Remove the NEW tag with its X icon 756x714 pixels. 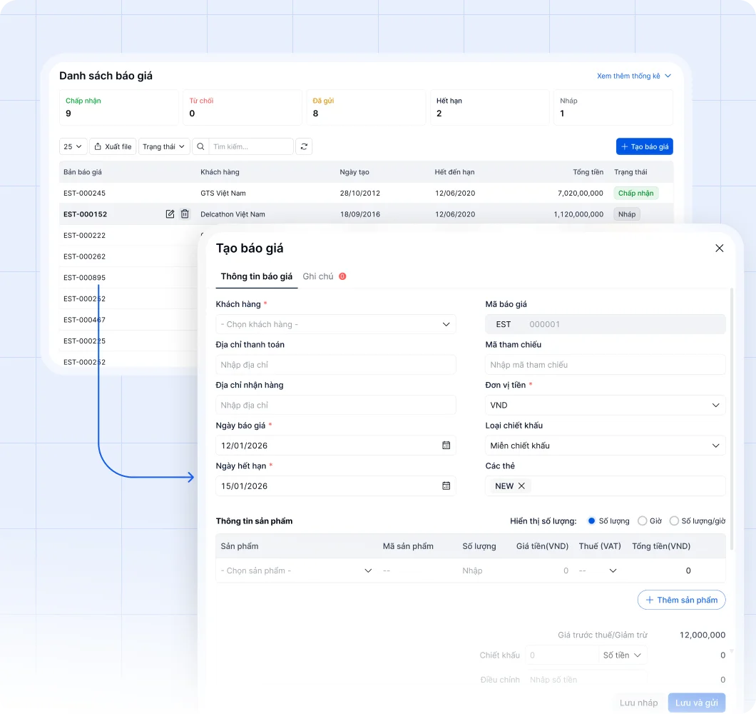pos(521,486)
